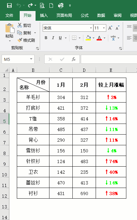Open the 文件 menu
Screen dimensions: 137x220
coord(9,15)
